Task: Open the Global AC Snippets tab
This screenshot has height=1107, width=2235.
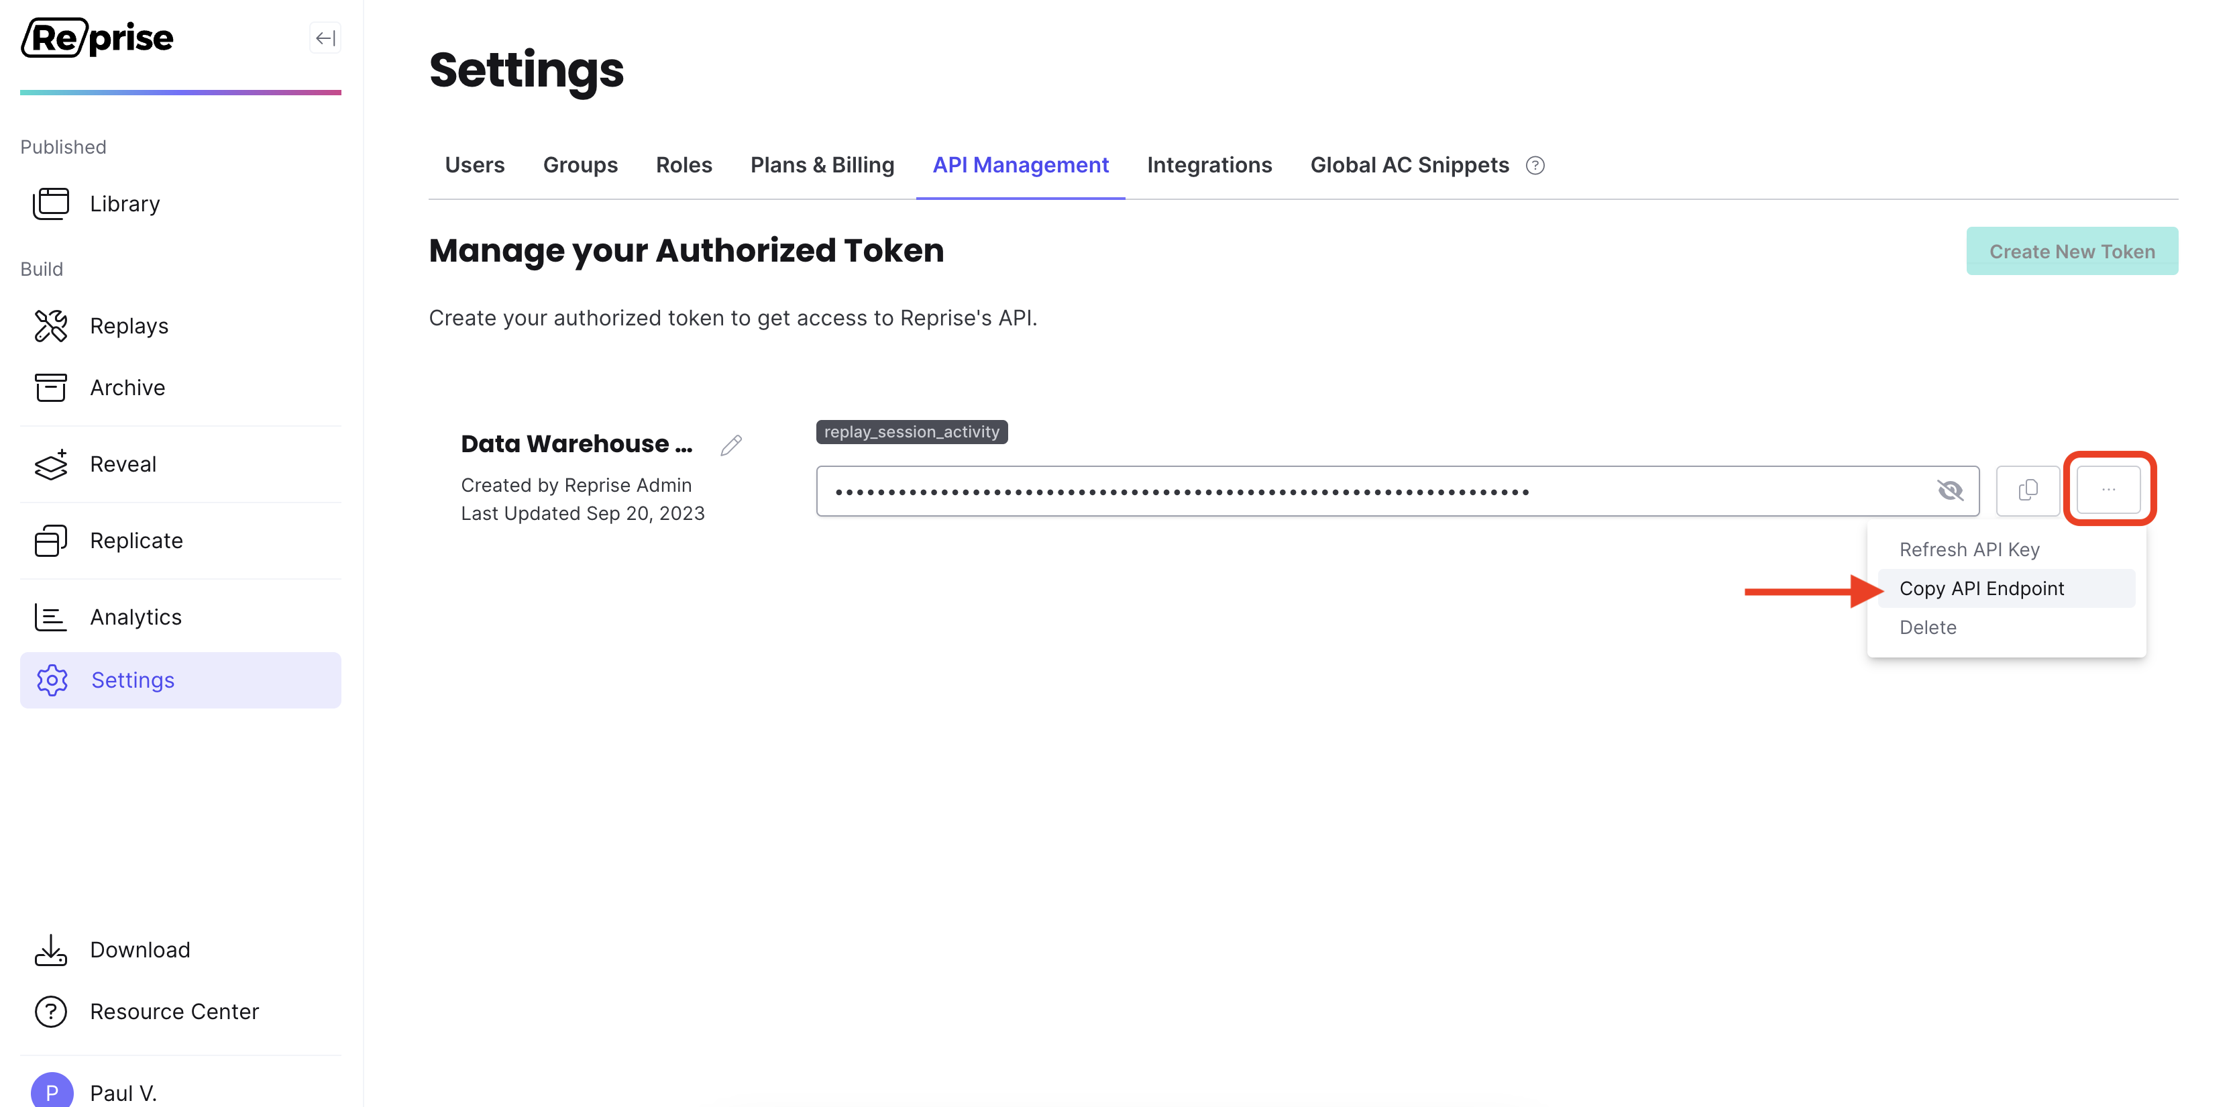Action: click(1409, 165)
